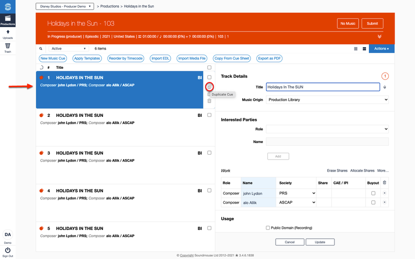Click Import Media File button
The height and width of the screenshot is (259, 415).
[x=192, y=59]
